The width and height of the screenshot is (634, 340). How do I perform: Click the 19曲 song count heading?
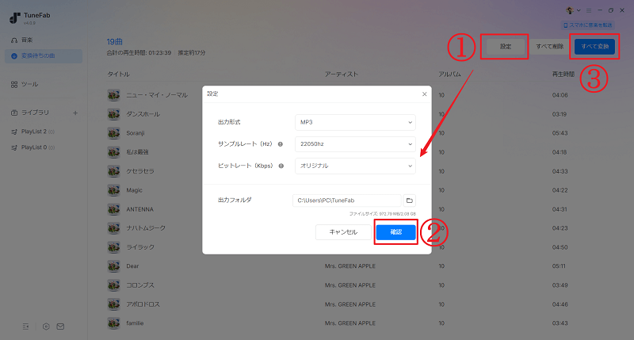pyautogui.click(x=114, y=42)
